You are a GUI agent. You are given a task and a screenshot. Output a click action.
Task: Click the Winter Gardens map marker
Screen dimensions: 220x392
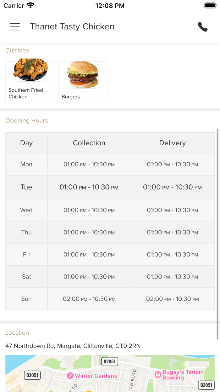pos(70,376)
